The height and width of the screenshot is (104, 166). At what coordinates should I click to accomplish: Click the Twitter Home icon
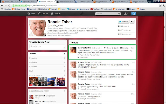coord(29,14)
